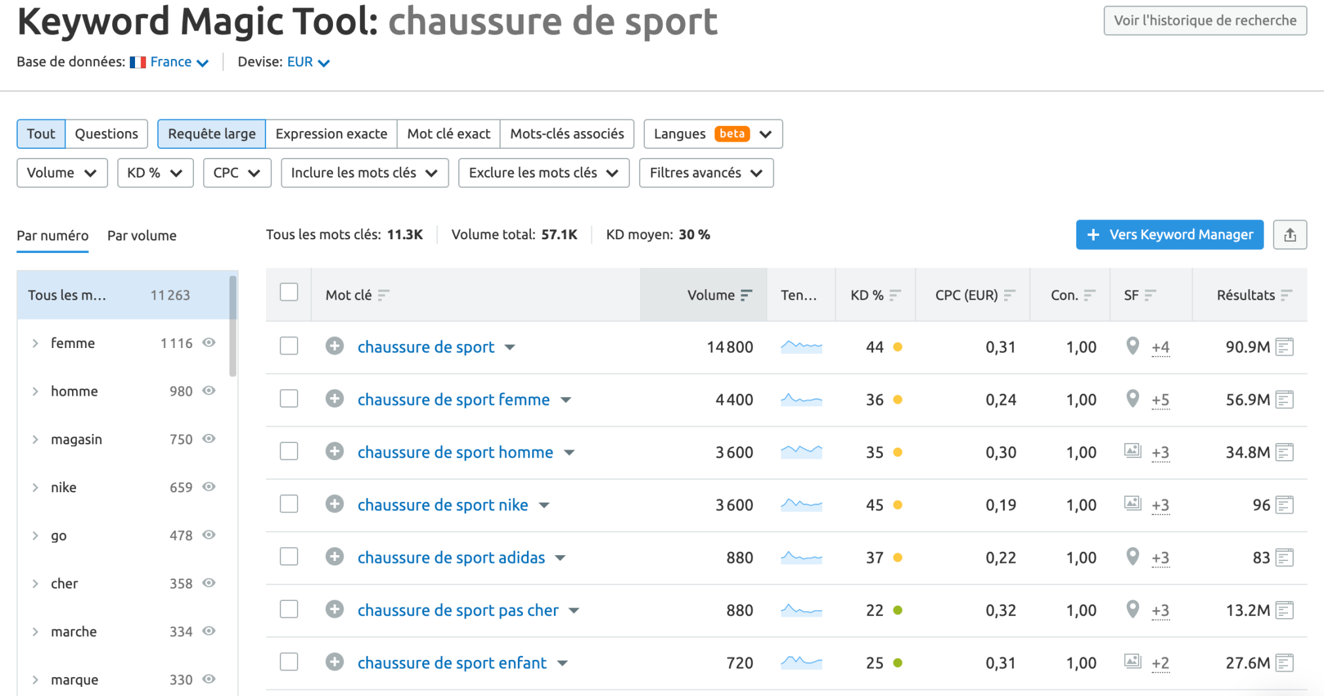1324x696 pixels.
Task: Check the checkbox for chaussure de sport adidas
Action: (288, 556)
